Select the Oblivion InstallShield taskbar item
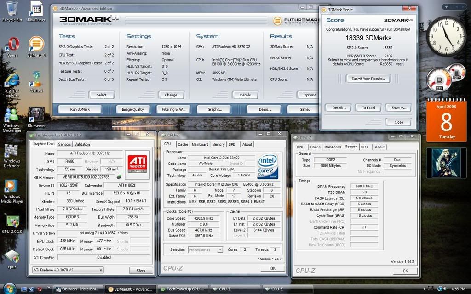 pyautogui.click(x=78, y=289)
